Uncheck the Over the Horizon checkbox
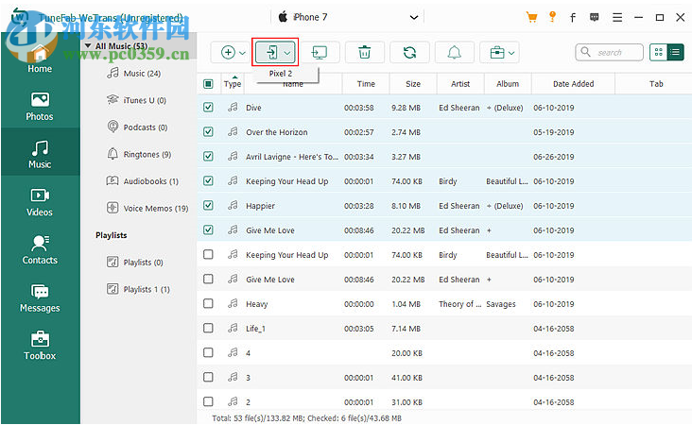This screenshot has height=425, width=692. (208, 132)
